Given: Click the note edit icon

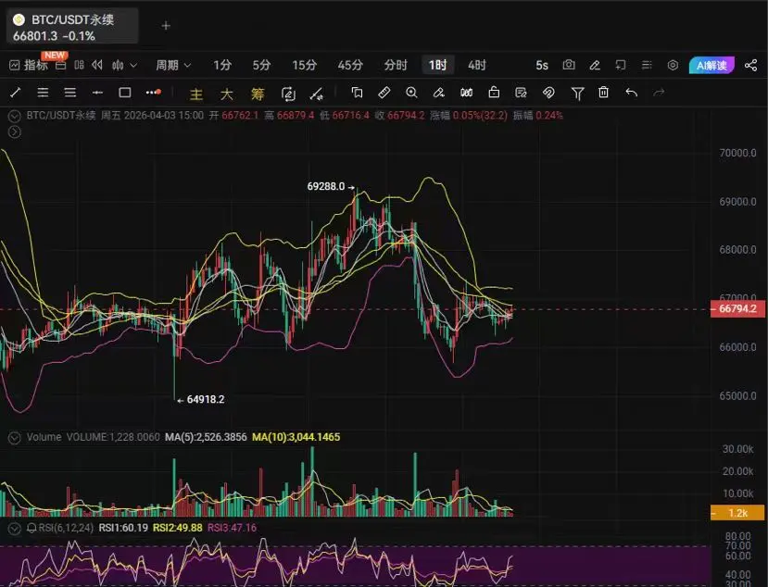Looking at the screenshot, I should tap(521, 92).
